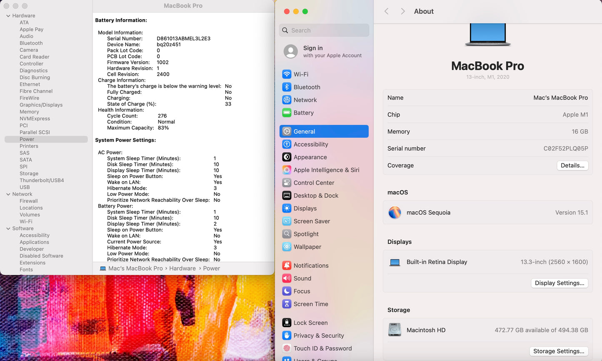The height and width of the screenshot is (361, 602).
Task: Select the Screen Time hourglass icon
Action: 287,304
